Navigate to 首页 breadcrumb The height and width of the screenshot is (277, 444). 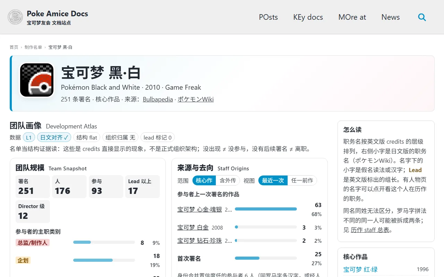point(14,47)
